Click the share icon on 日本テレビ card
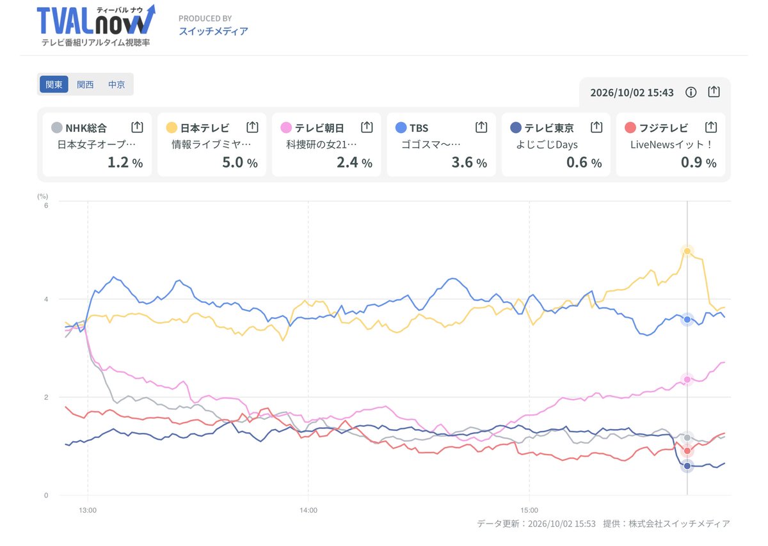Viewport: 768px width, 546px height. pos(252,127)
